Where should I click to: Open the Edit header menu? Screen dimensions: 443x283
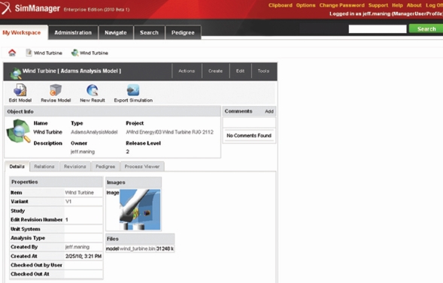(240, 71)
